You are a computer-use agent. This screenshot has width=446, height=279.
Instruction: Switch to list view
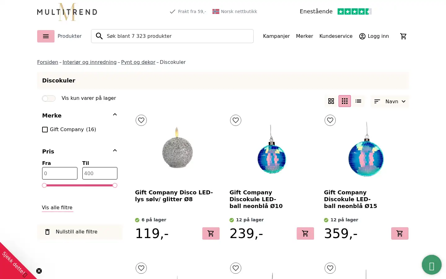pyautogui.click(x=358, y=101)
